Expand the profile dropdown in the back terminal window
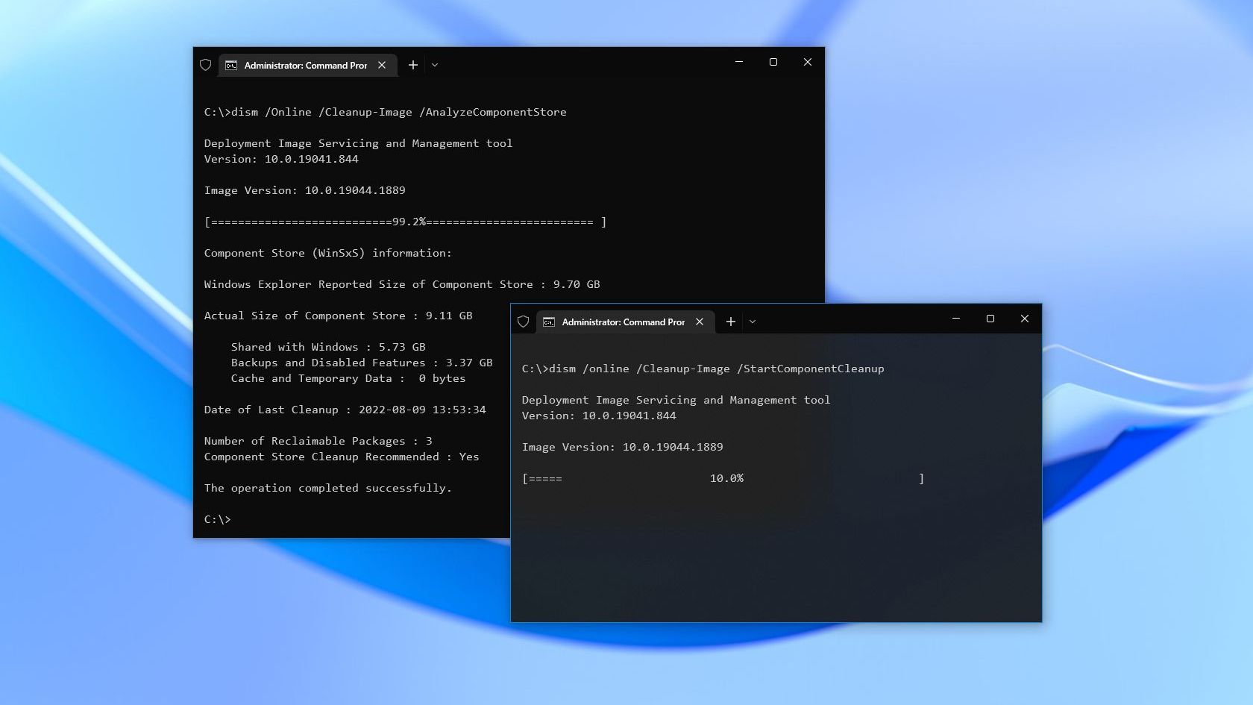The height and width of the screenshot is (705, 1253). pyautogui.click(x=435, y=65)
